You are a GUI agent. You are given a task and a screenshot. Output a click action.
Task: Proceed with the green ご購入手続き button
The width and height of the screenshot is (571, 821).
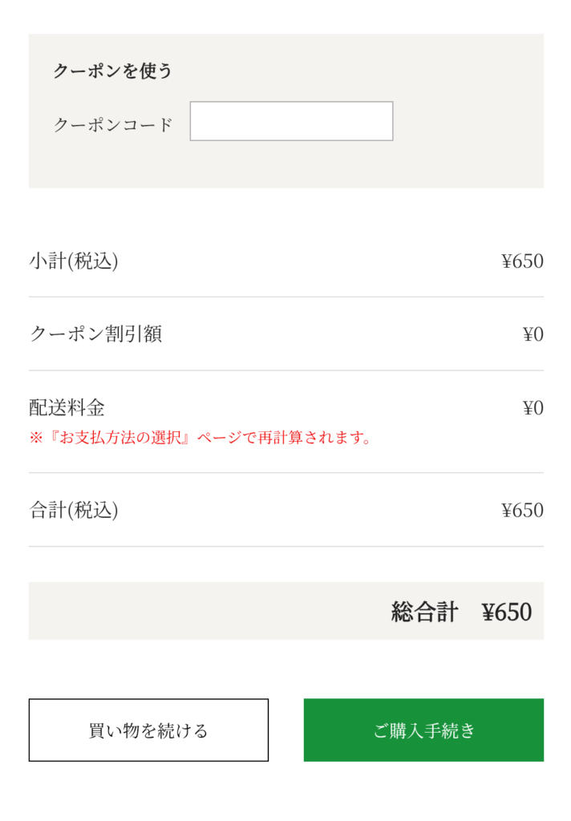coord(423,730)
